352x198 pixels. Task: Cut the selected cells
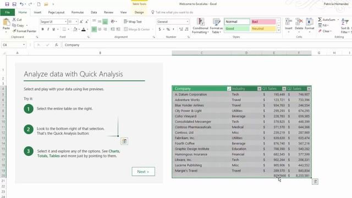17,20
